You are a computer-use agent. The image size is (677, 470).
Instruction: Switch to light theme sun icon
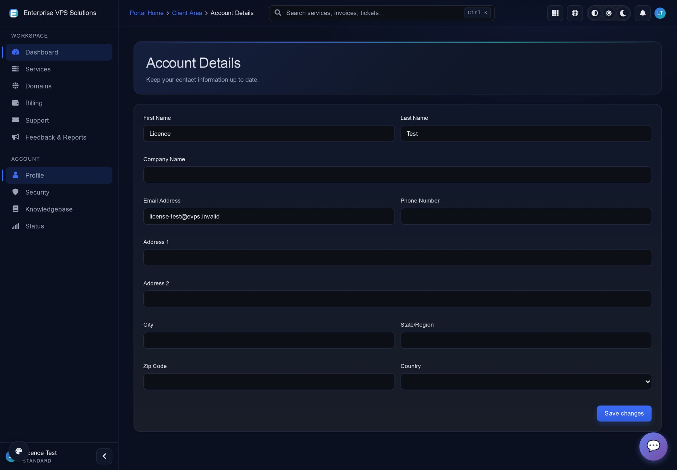[609, 13]
